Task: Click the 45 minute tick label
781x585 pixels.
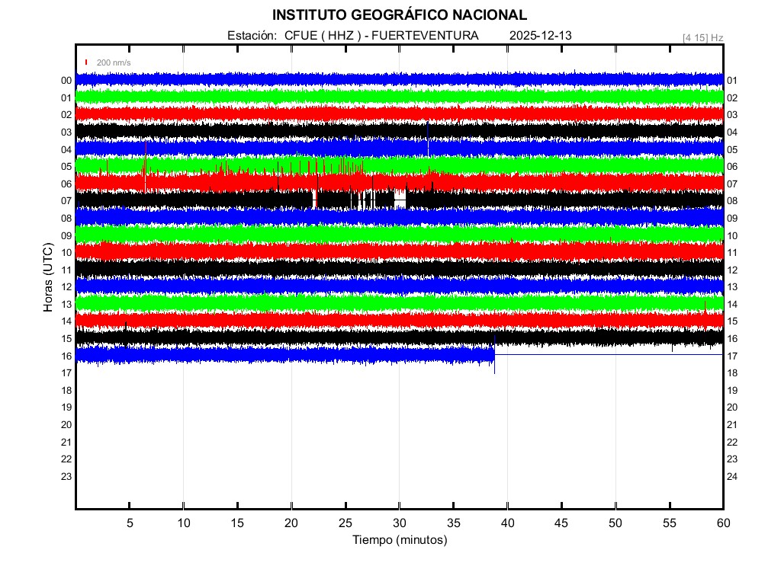Action: tap(561, 523)
